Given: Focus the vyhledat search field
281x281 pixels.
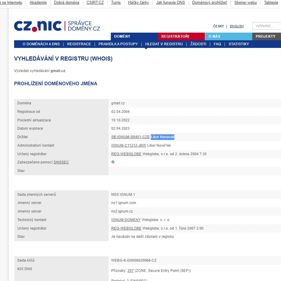Looking at the screenshot, I should (266, 26).
